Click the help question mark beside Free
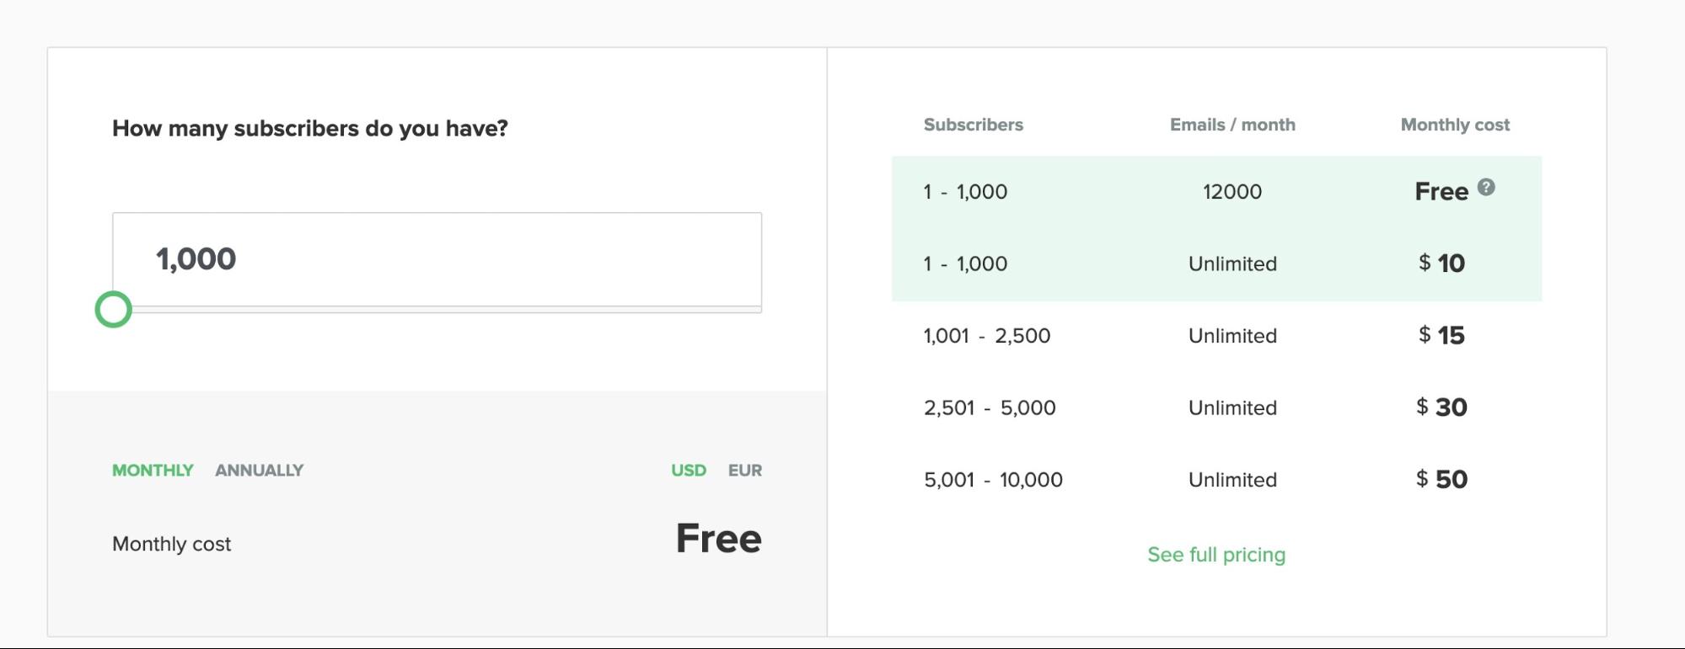Image resolution: width=1685 pixels, height=649 pixels. click(x=1486, y=188)
